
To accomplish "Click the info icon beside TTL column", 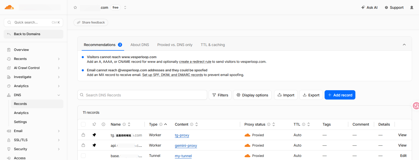I will pos(304,124).
